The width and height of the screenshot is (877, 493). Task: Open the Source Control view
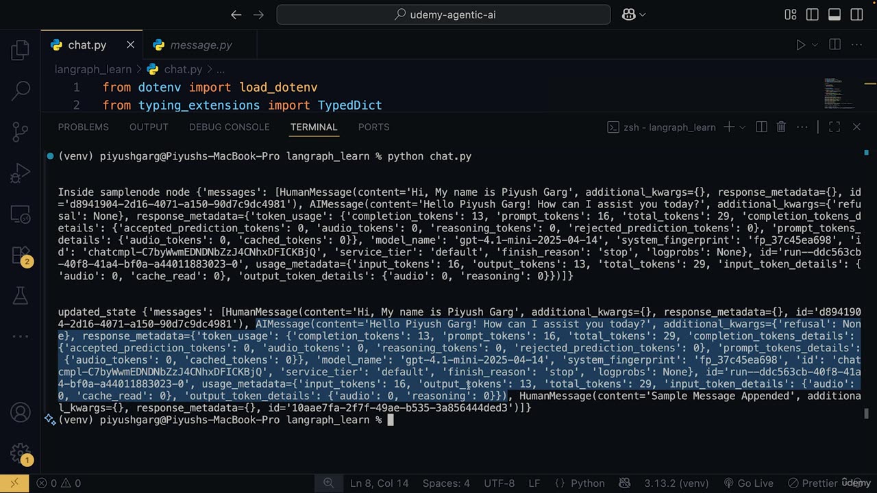(x=20, y=131)
